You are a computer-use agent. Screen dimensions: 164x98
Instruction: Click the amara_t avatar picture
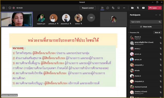coord(132,48)
